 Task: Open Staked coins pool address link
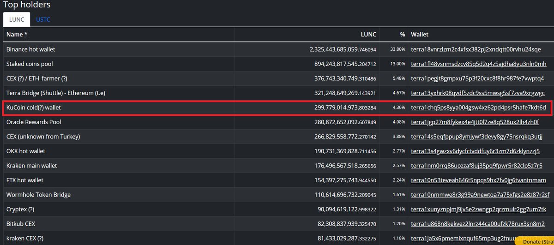(x=479, y=64)
